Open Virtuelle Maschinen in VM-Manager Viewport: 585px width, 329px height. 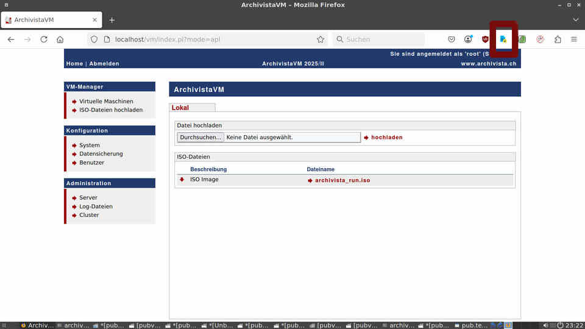click(x=106, y=102)
